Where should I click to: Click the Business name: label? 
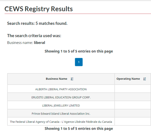[x=20, y=43]
